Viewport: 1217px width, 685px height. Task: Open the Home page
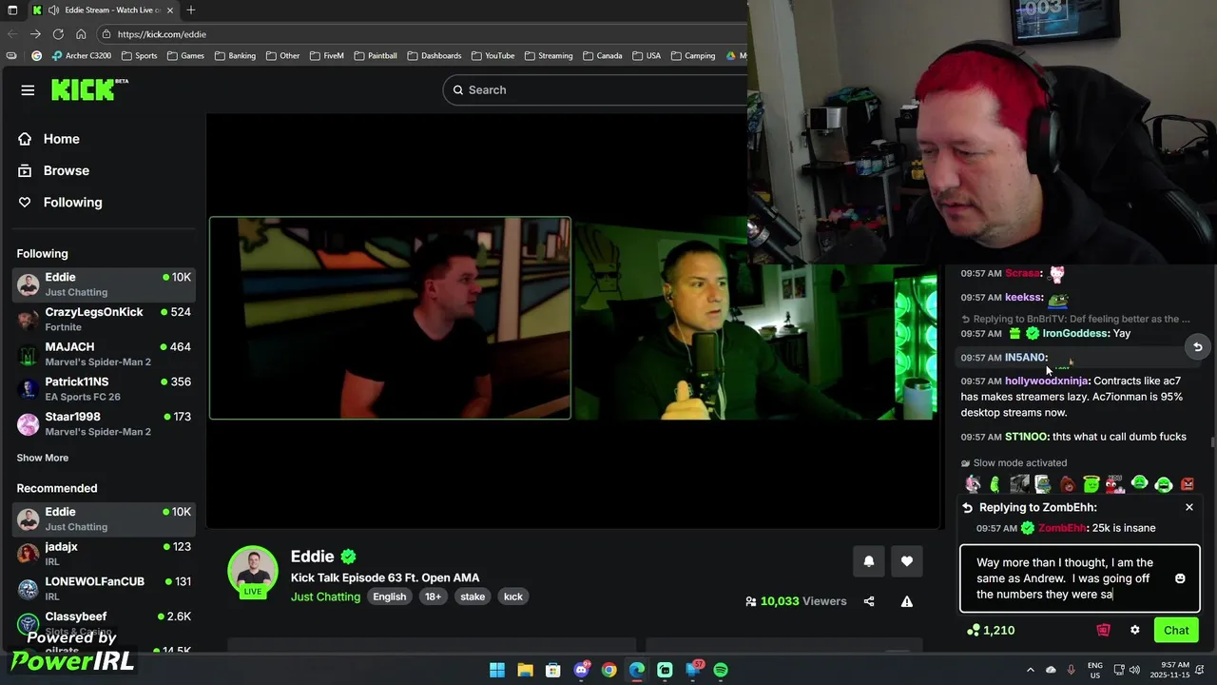point(61,139)
